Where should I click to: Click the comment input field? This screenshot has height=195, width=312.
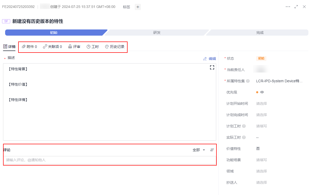pyautogui.click(x=110, y=160)
